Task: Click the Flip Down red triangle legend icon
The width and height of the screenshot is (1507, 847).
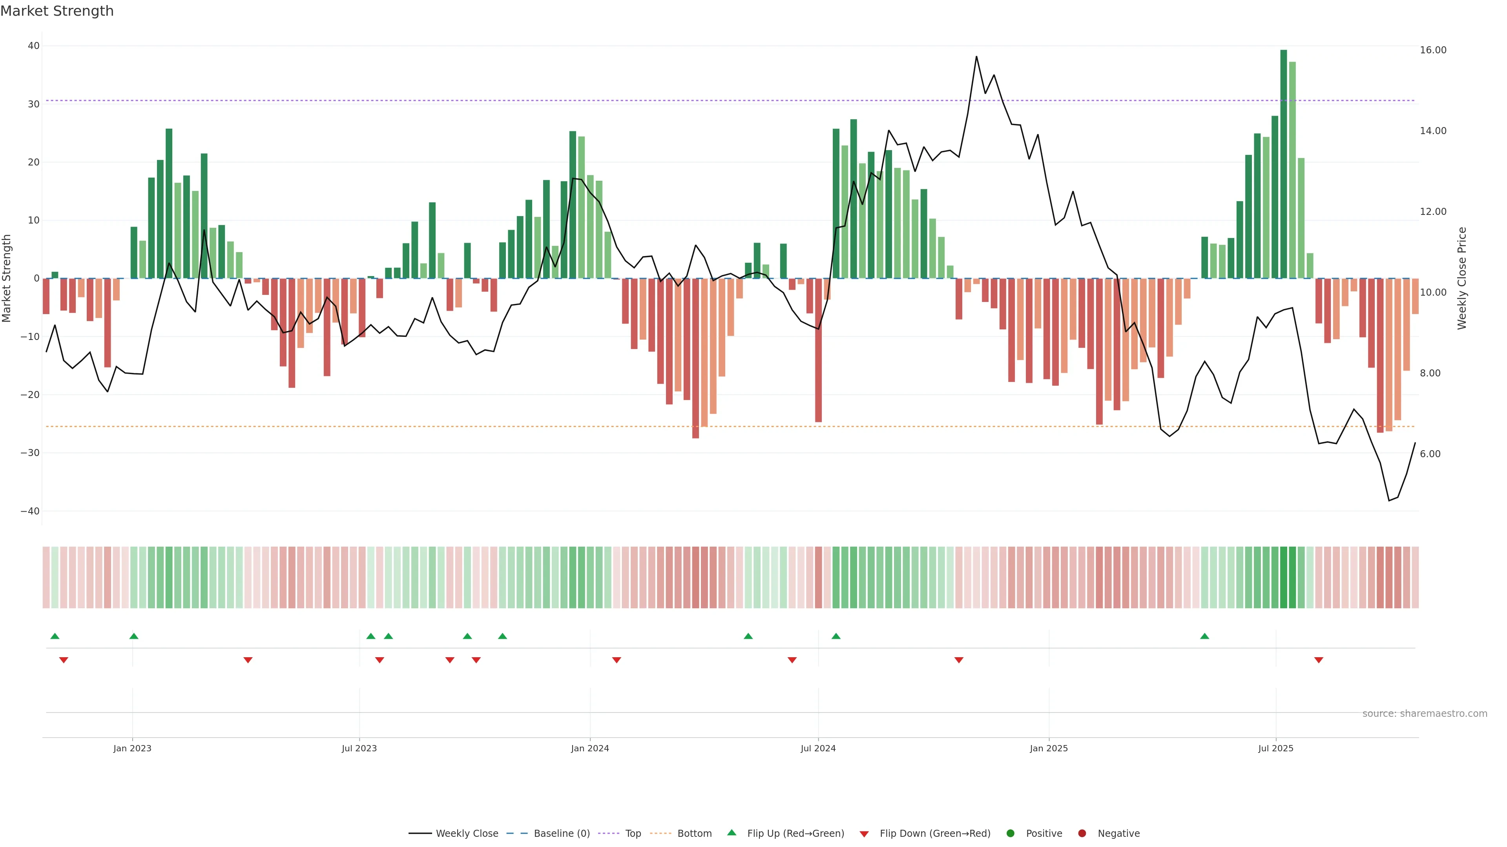Action: [864, 834]
